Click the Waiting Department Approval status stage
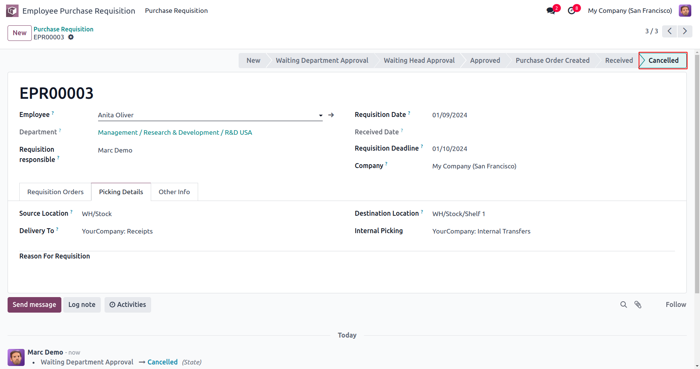The image size is (700, 369). click(x=322, y=61)
